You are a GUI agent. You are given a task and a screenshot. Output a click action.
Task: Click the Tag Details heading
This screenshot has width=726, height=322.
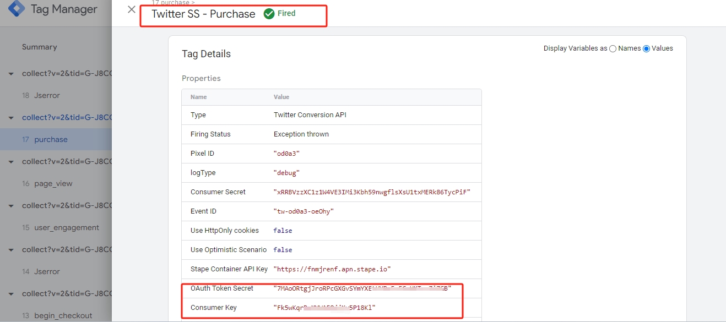coord(206,54)
